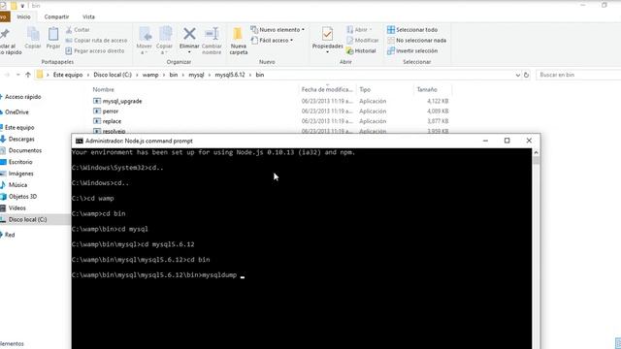The image size is (621, 349).
Task: Sort by the Fecha de modifica... column
Action: pos(327,90)
